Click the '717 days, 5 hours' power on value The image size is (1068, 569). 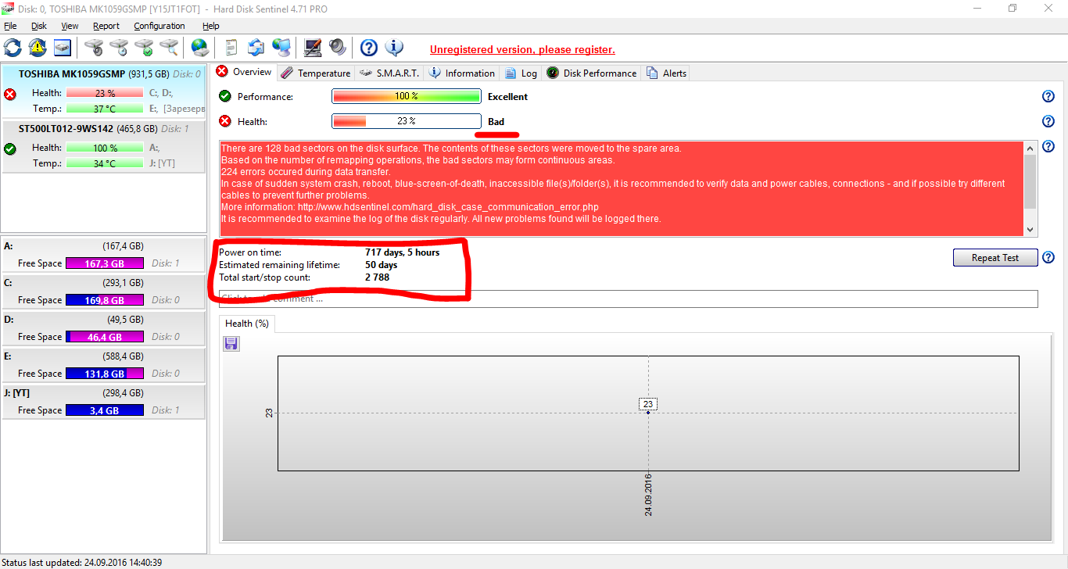[x=403, y=252]
